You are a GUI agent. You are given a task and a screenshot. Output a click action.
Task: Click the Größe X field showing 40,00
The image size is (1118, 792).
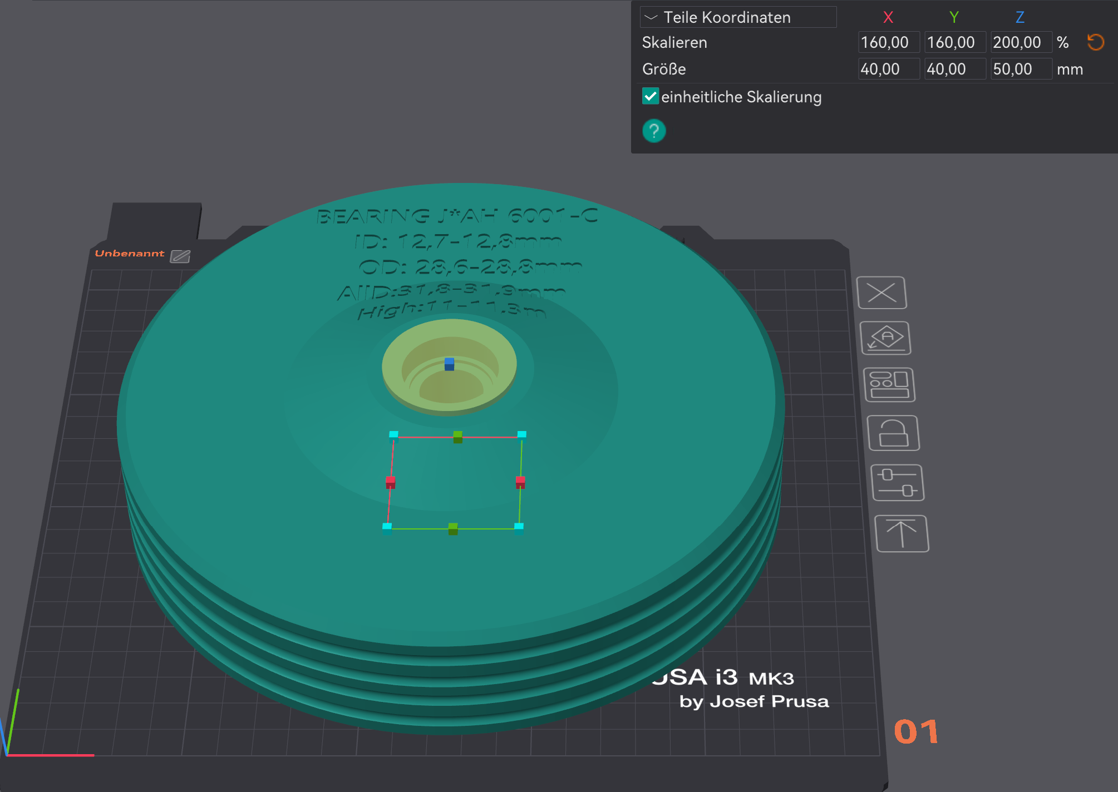pyautogui.click(x=888, y=69)
